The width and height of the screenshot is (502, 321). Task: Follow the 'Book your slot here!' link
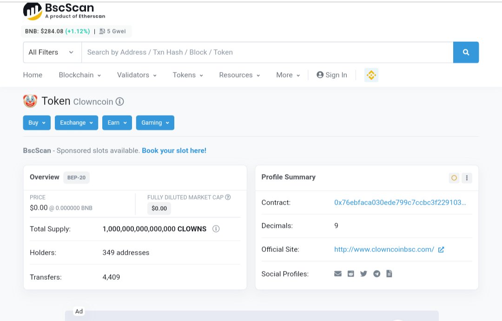[174, 150]
